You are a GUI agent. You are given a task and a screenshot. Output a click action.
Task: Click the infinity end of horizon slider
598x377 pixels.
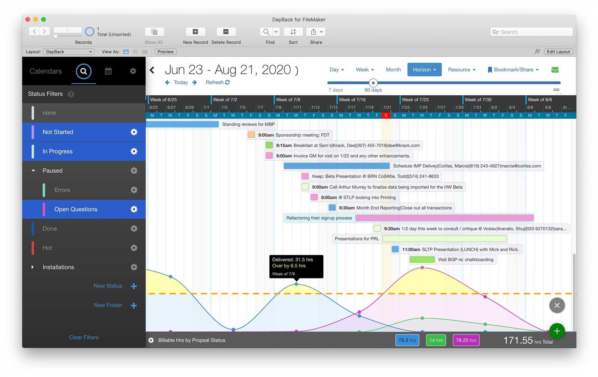[x=556, y=90]
